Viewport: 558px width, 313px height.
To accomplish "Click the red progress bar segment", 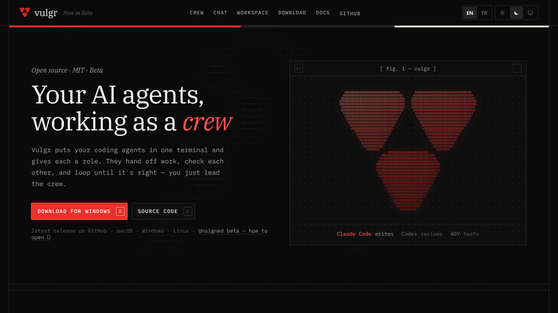I will tap(125, 27).
